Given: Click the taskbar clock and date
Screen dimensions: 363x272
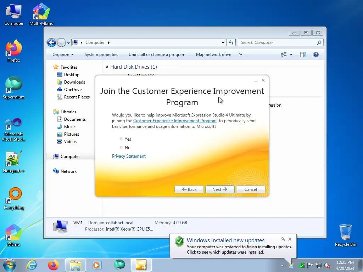Looking at the screenshot, I should click(x=345, y=265).
